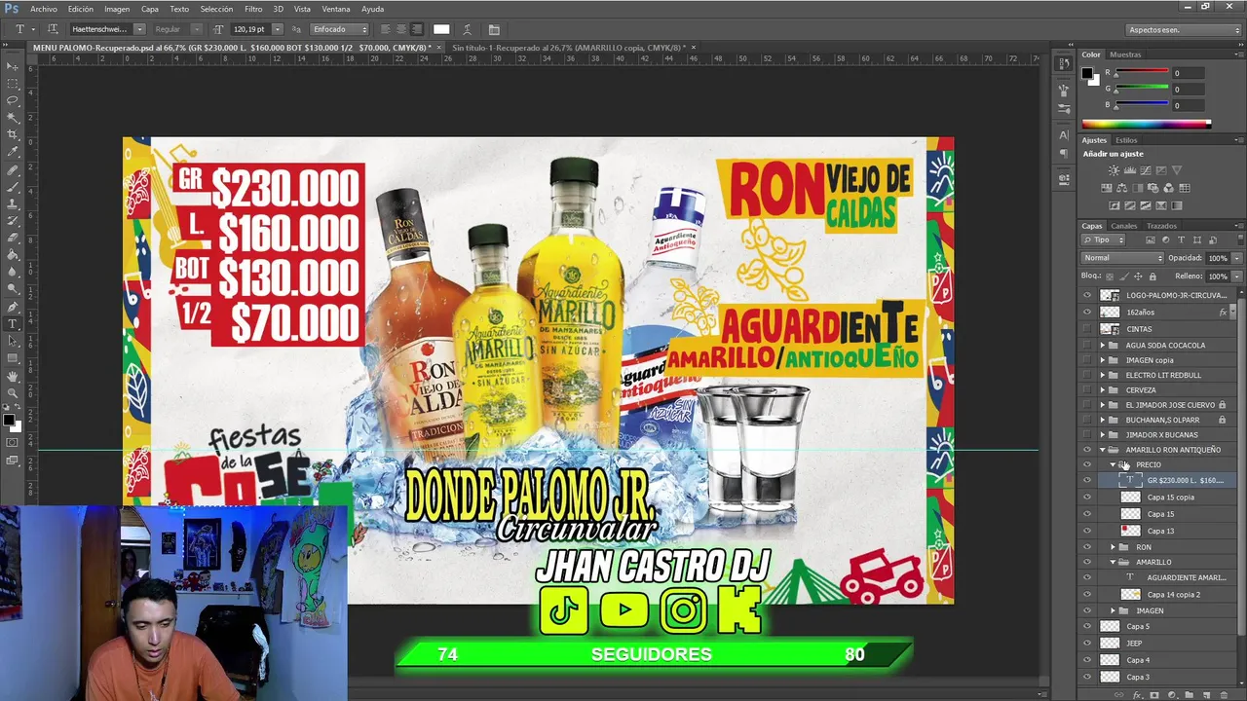Select the Lasso tool in toolbox
Viewport: 1247px width, 701px height.
[13, 100]
